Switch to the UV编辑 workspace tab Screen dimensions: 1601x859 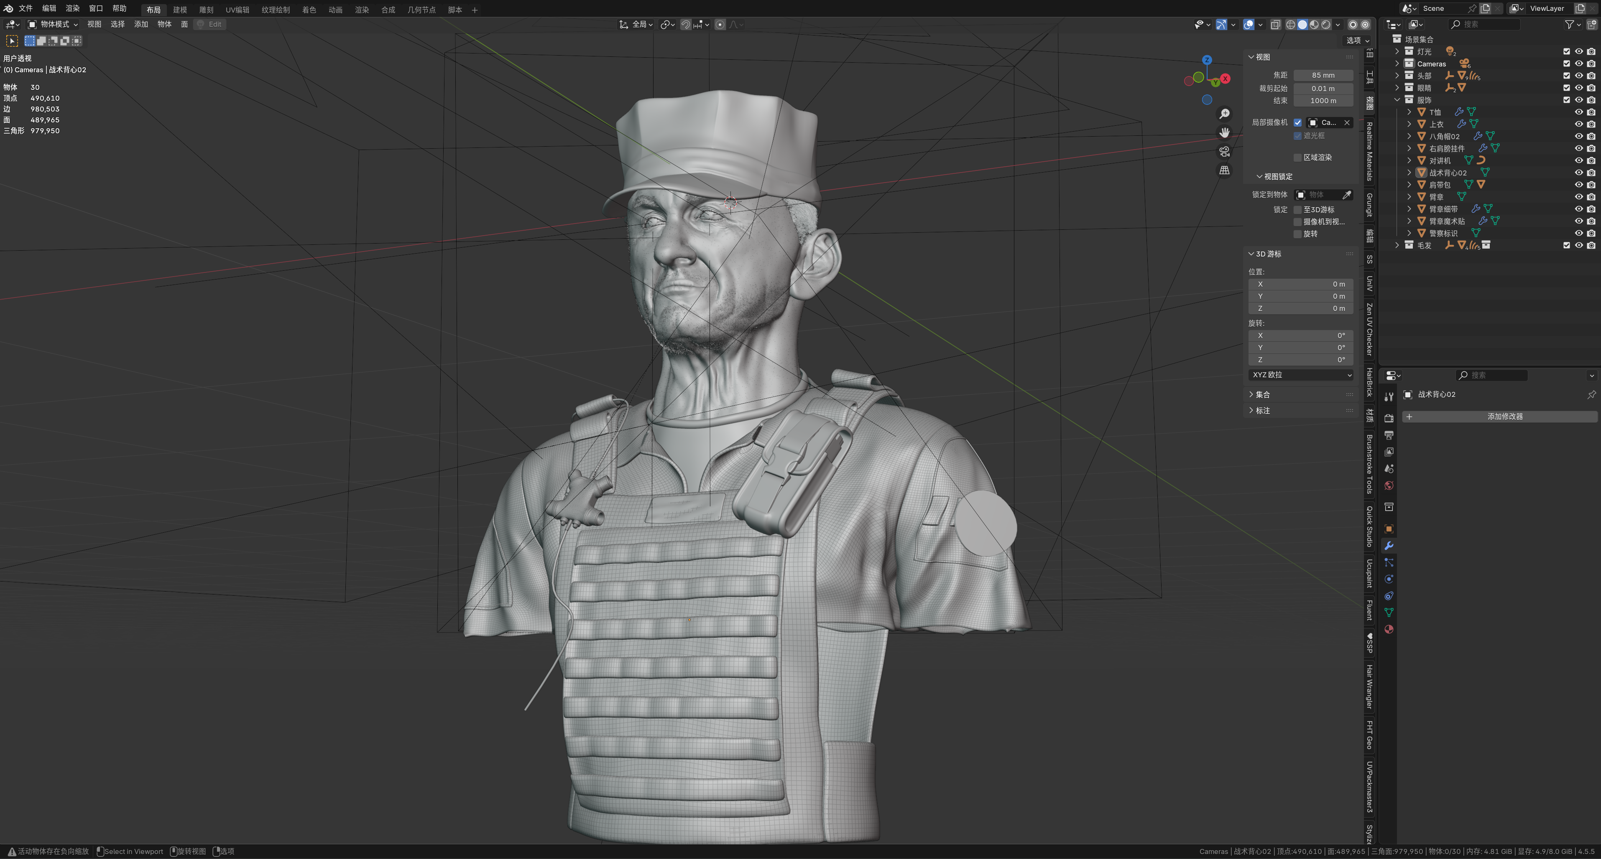click(x=237, y=9)
